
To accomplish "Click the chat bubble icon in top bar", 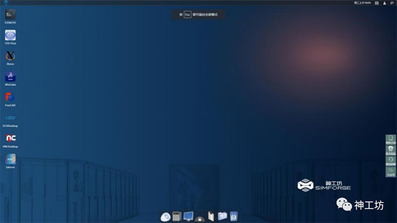I will [392, 3].
